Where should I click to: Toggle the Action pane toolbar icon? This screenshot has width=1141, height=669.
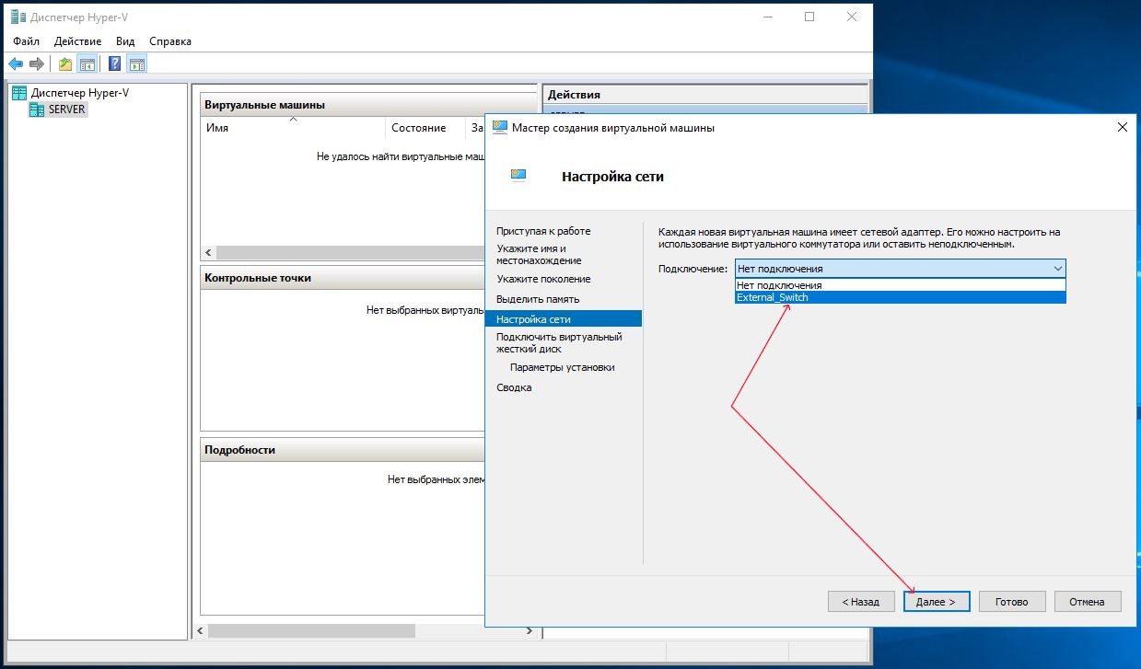(x=137, y=63)
